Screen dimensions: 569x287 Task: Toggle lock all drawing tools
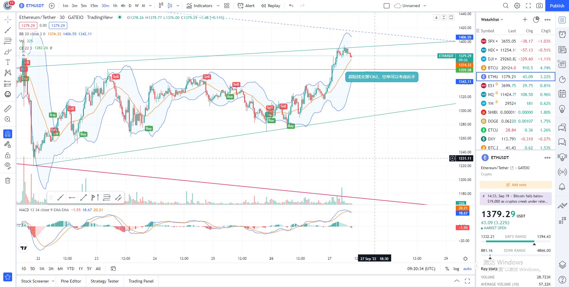coord(8,155)
